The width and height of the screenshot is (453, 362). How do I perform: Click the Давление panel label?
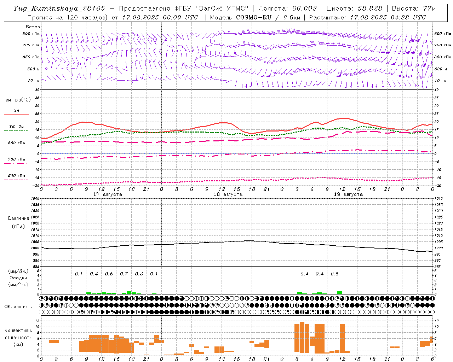[18, 218]
